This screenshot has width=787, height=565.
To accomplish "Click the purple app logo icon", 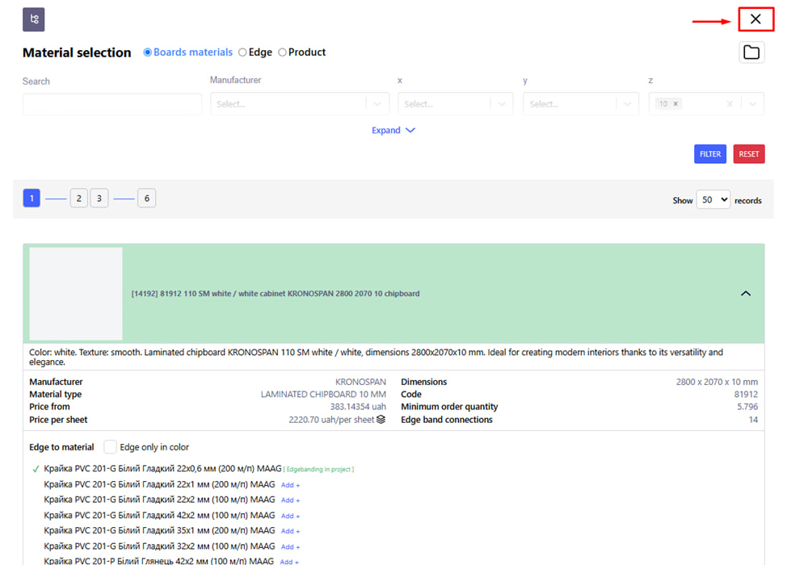I will point(34,19).
